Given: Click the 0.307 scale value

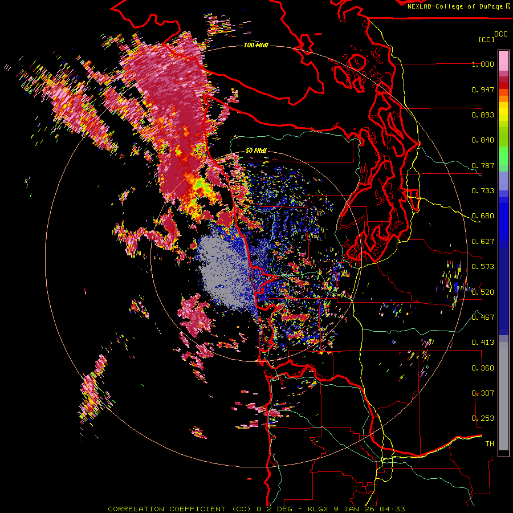Looking at the screenshot, I should tap(483, 393).
